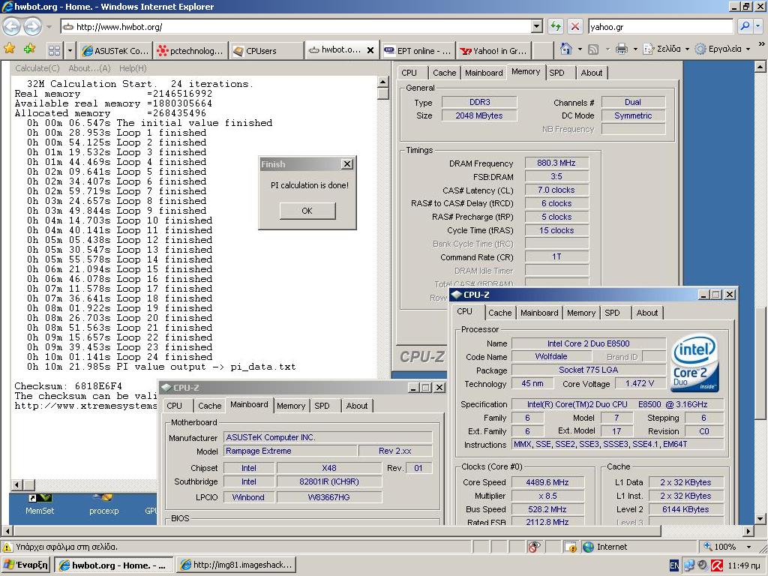Click the page error warning icon in status bar
768x576 pixels.
point(7,547)
